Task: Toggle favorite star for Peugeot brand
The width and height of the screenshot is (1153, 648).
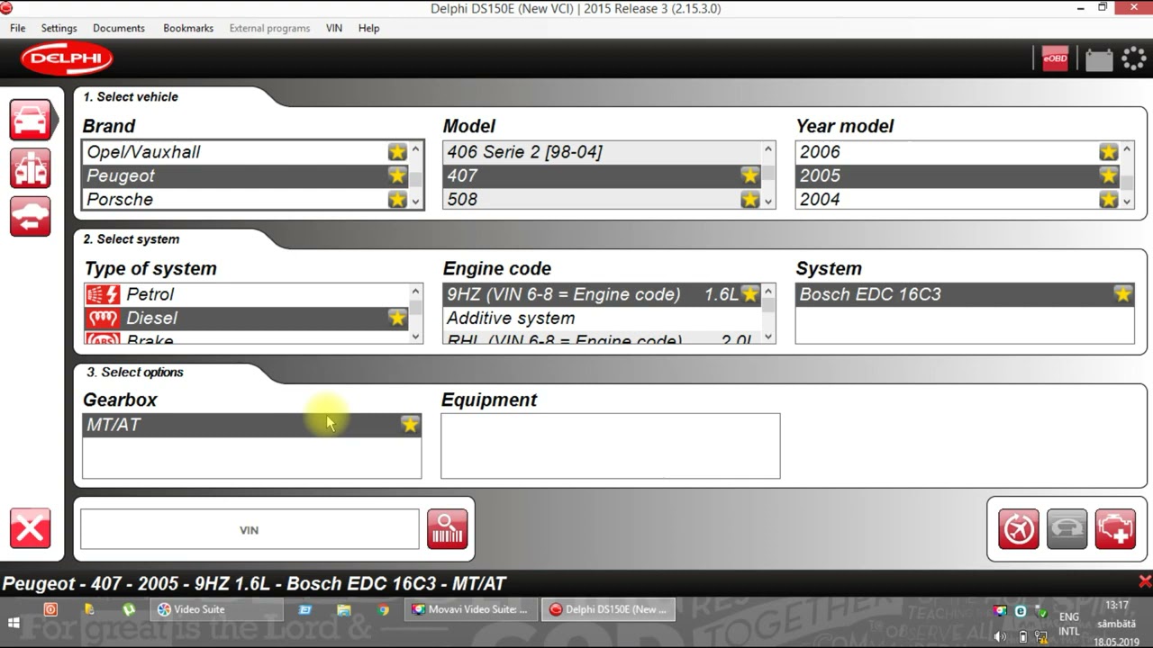Action: point(397,175)
